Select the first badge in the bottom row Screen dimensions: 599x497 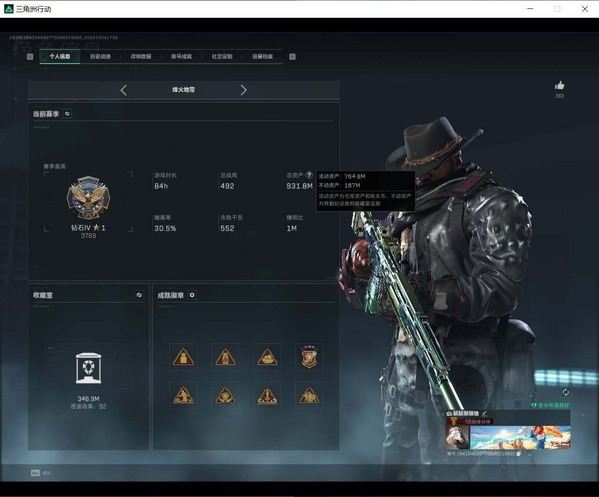pyautogui.click(x=183, y=396)
